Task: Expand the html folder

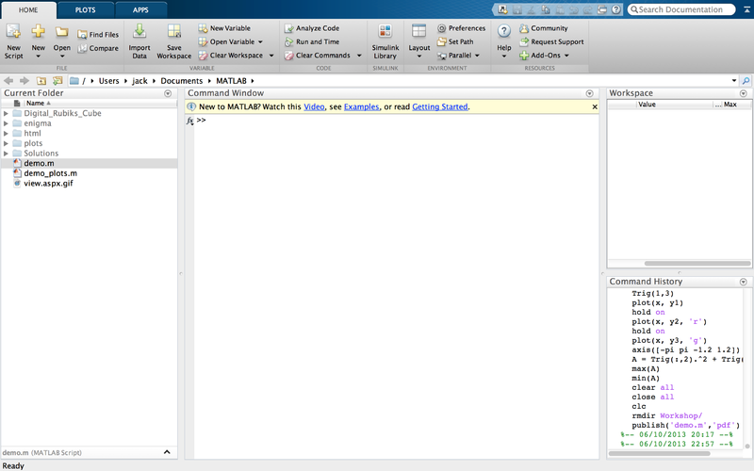Action: [6, 134]
